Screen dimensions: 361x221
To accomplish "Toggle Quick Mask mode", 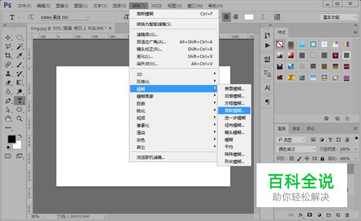I will pos(8,156).
